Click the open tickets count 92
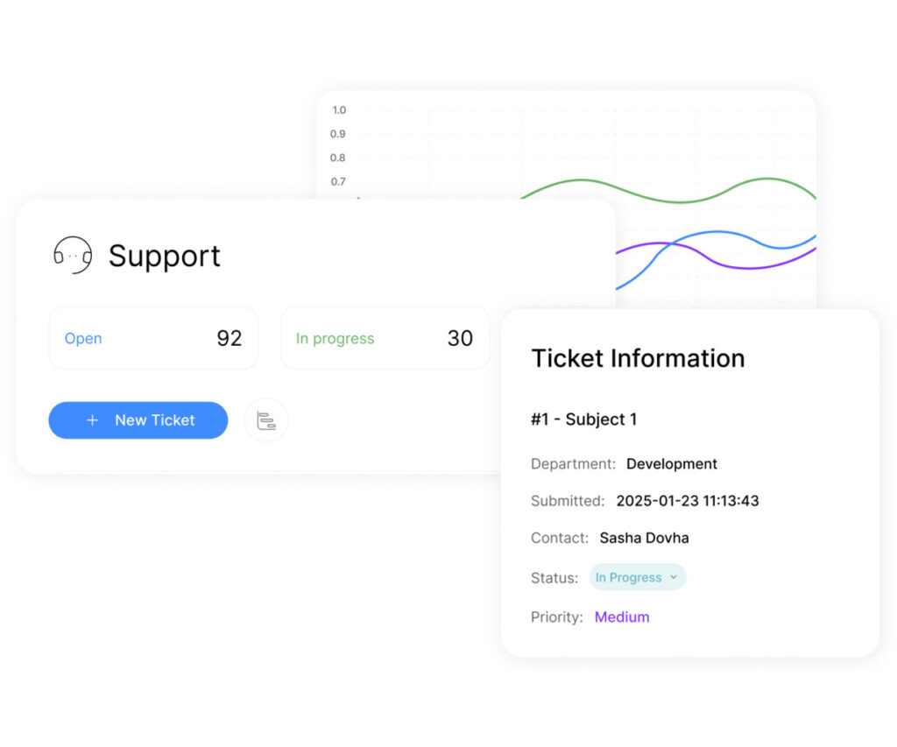Viewport: 897px width, 747px height. coord(229,338)
